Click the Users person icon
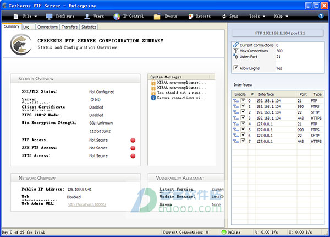This screenshot has height=237, width=330. [x=87, y=17]
